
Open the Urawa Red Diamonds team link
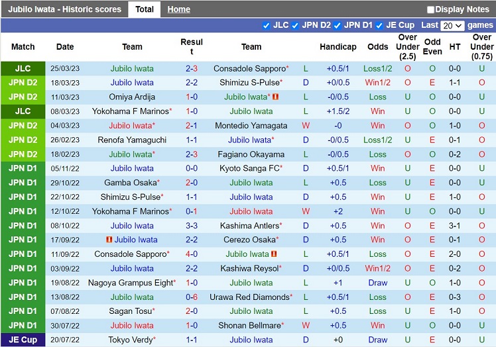(x=251, y=297)
